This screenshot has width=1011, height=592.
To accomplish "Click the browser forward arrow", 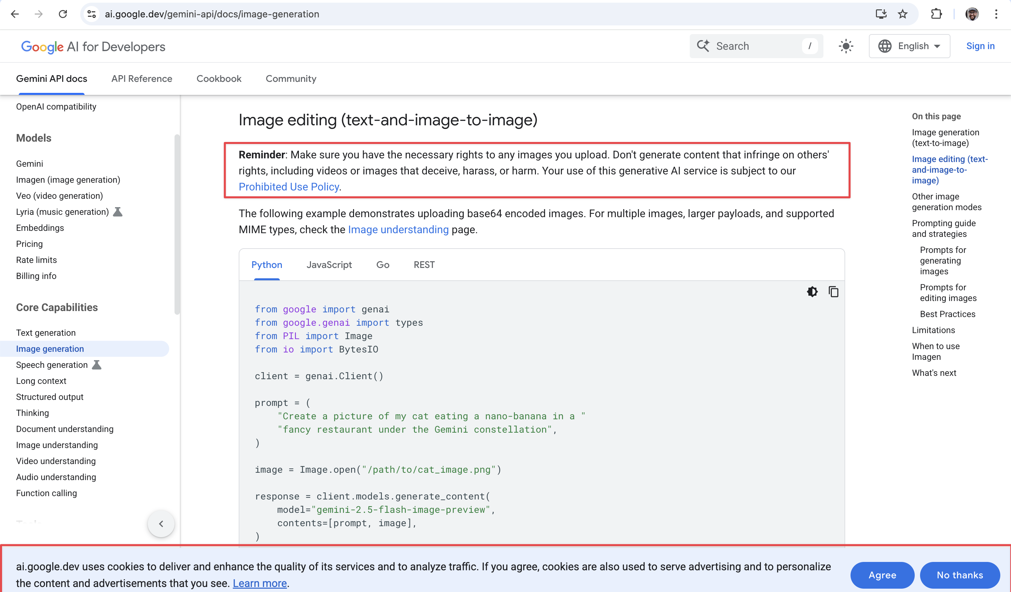I will 38,14.
